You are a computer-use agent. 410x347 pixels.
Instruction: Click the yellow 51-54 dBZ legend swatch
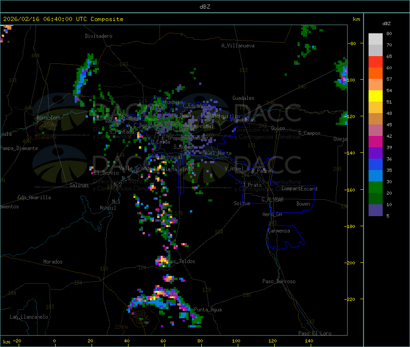click(375, 96)
